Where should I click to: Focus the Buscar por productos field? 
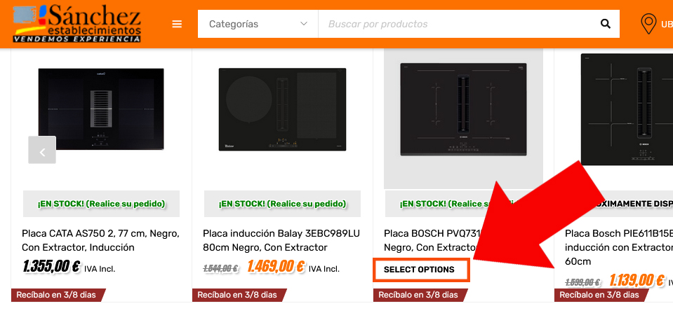click(458, 24)
